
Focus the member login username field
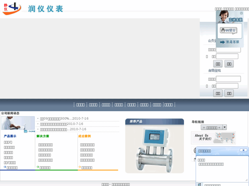point(228,50)
